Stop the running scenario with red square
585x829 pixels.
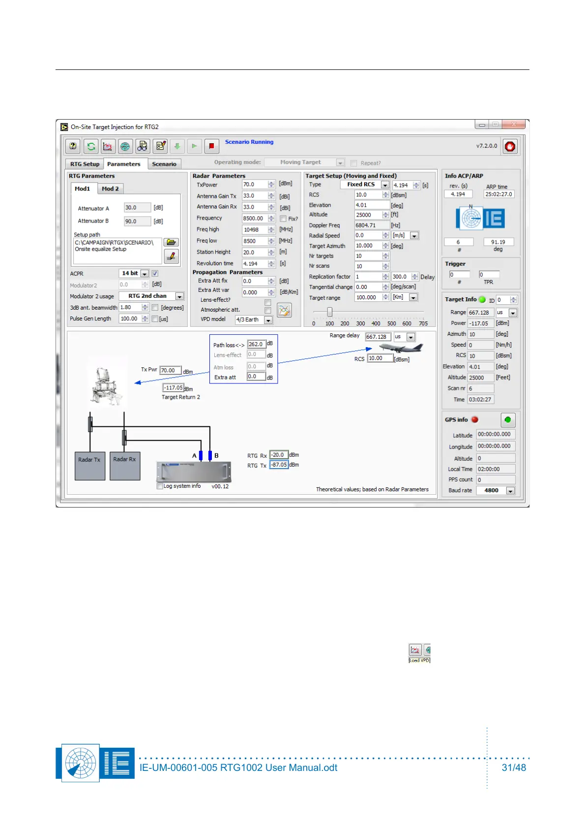(x=211, y=146)
